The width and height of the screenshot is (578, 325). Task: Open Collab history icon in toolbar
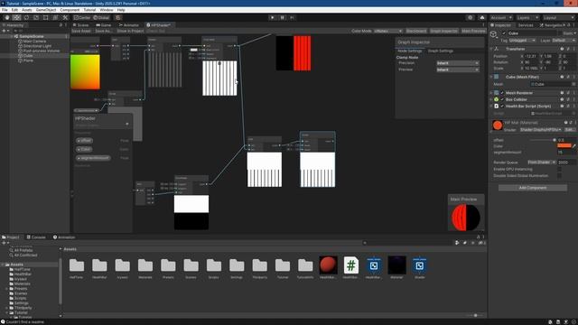pos(470,17)
